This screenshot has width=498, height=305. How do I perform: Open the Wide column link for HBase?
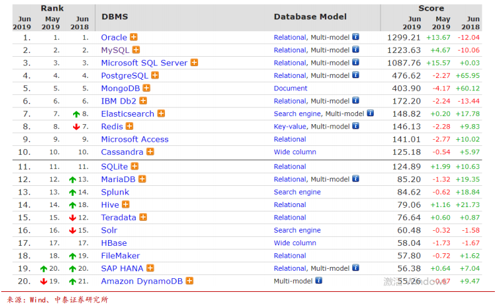pos(295,243)
